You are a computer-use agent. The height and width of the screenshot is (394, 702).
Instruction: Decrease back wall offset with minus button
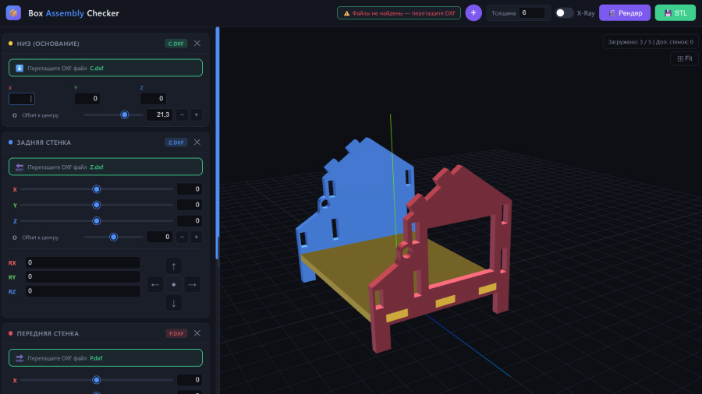point(182,237)
